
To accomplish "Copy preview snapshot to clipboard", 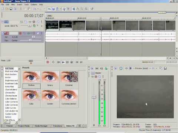I will [161, 68].
